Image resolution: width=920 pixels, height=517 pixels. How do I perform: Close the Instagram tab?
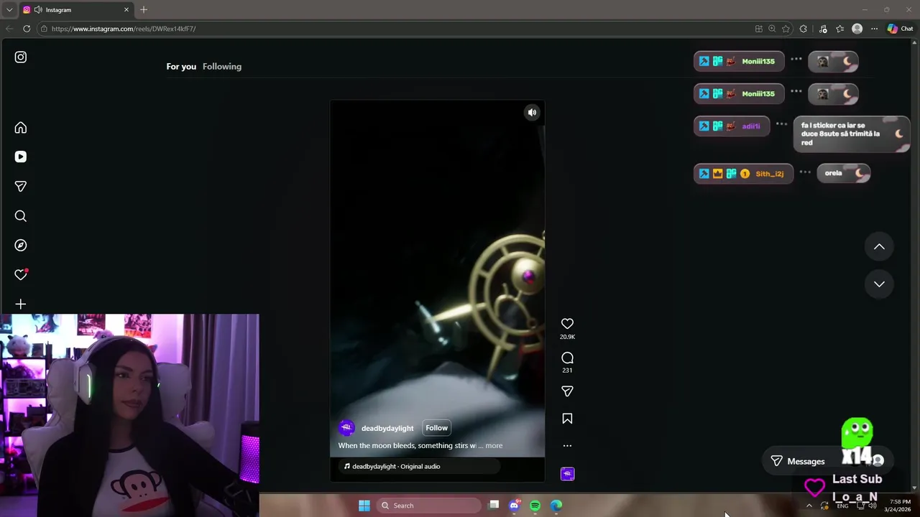pyautogui.click(x=126, y=10)
